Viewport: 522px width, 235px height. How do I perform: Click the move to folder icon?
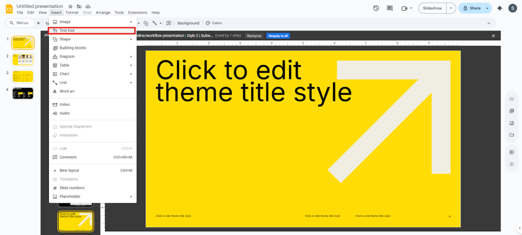[x=79, y=6]
